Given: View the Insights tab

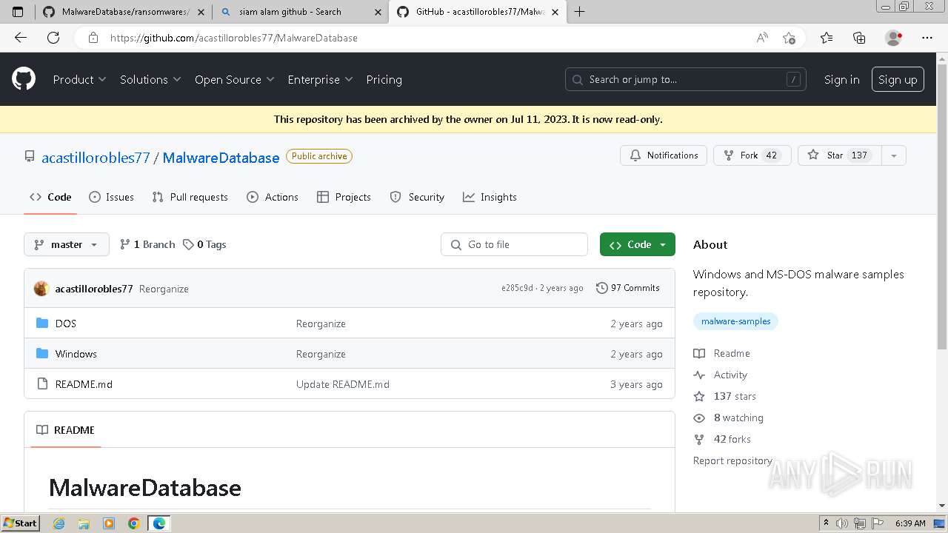Looking at the screenshot, I should [x=490, y=197].
